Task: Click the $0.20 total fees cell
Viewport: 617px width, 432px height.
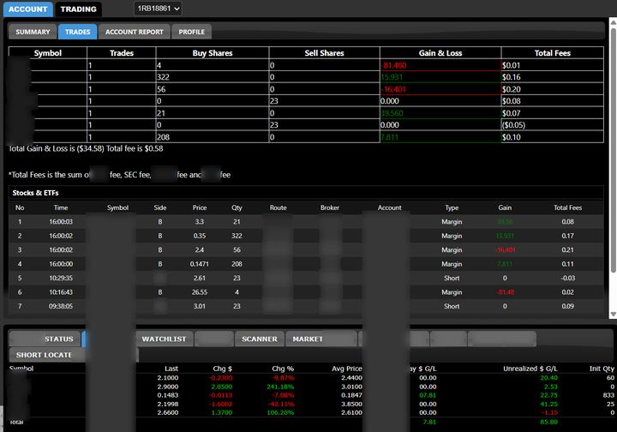Action: (552, 89)
